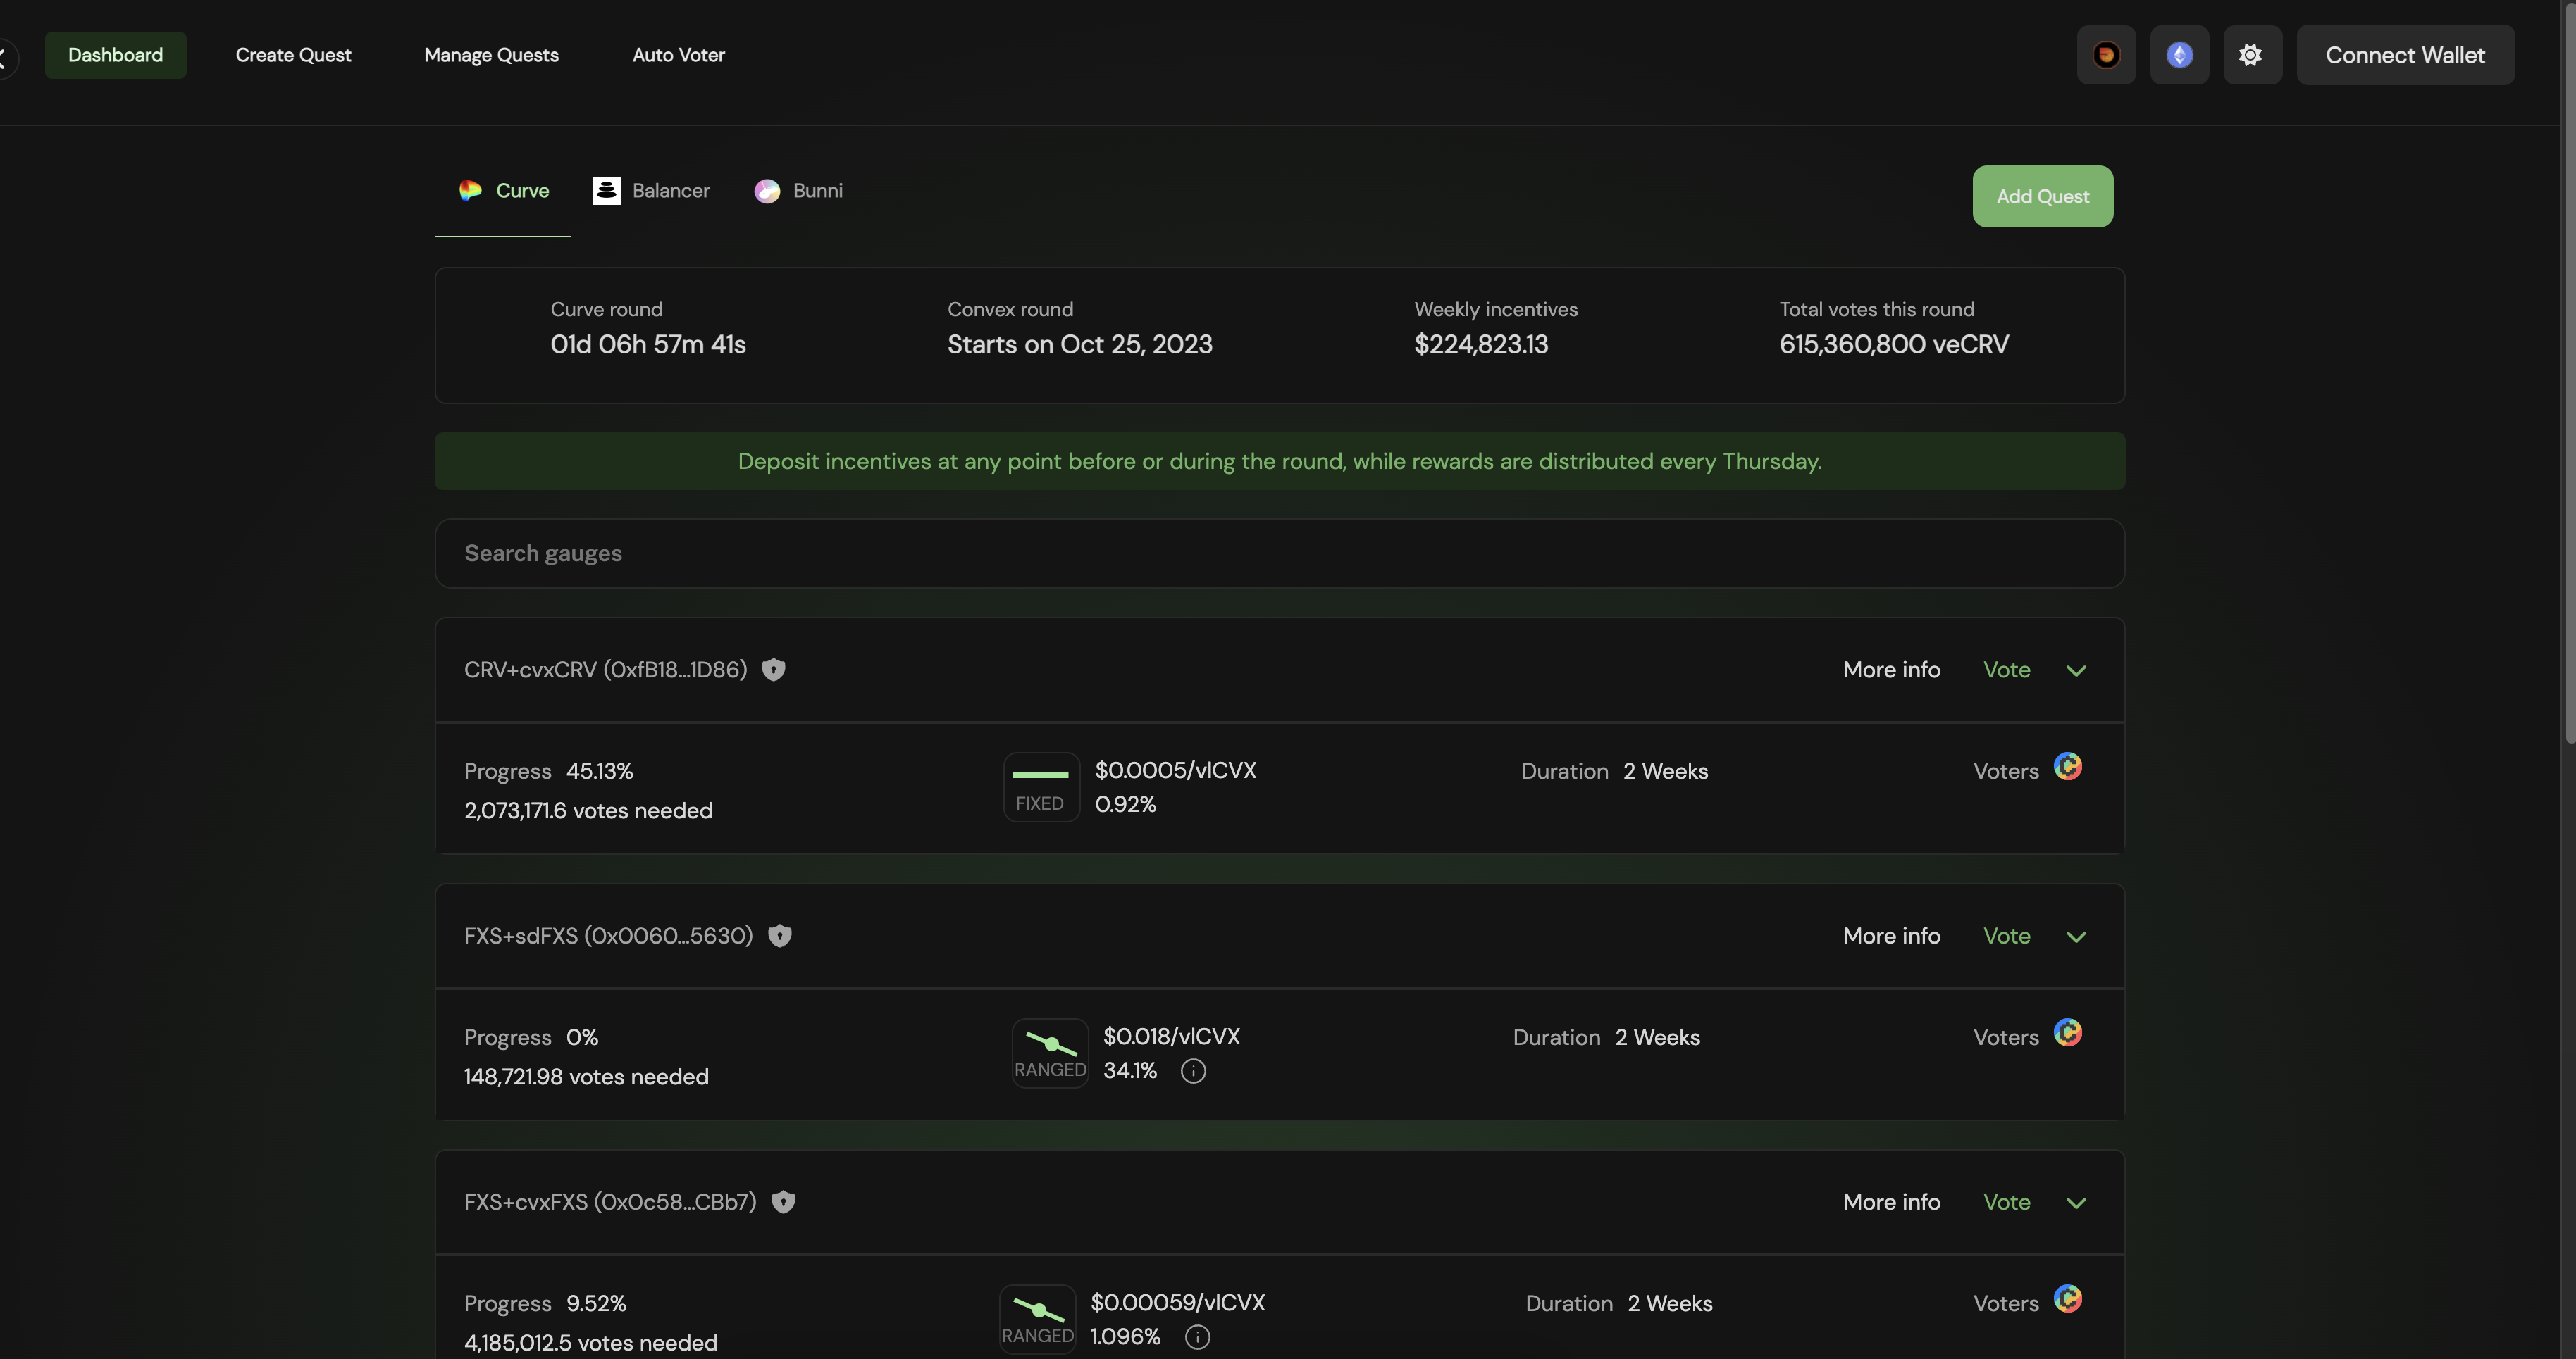Click the 615,360,800 veCRV total
This screenshot has height=1359, width=2576.
coord(1894,345)
